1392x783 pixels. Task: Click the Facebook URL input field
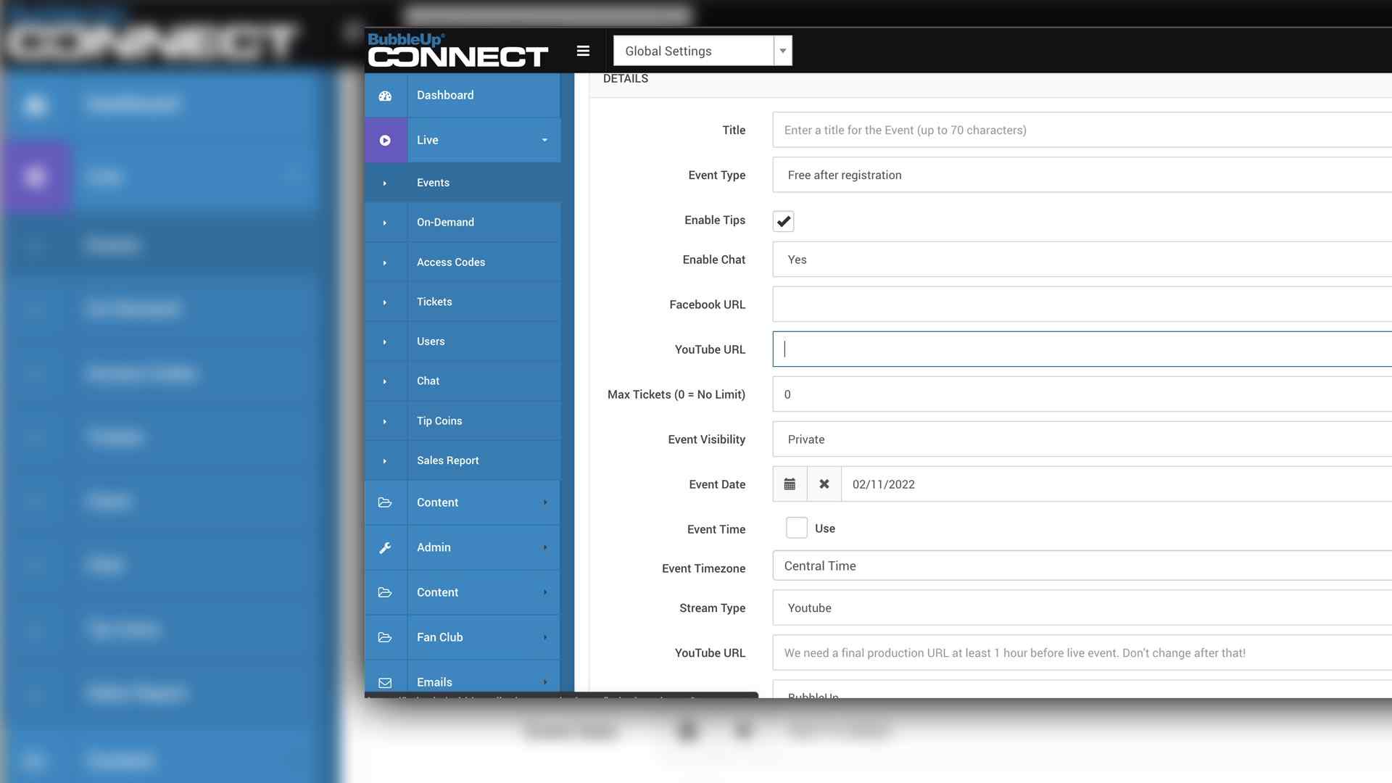pyautogui.click(x=1082, y=304)
